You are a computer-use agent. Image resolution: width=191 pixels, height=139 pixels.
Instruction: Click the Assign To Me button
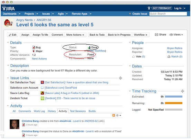(40, 35)
